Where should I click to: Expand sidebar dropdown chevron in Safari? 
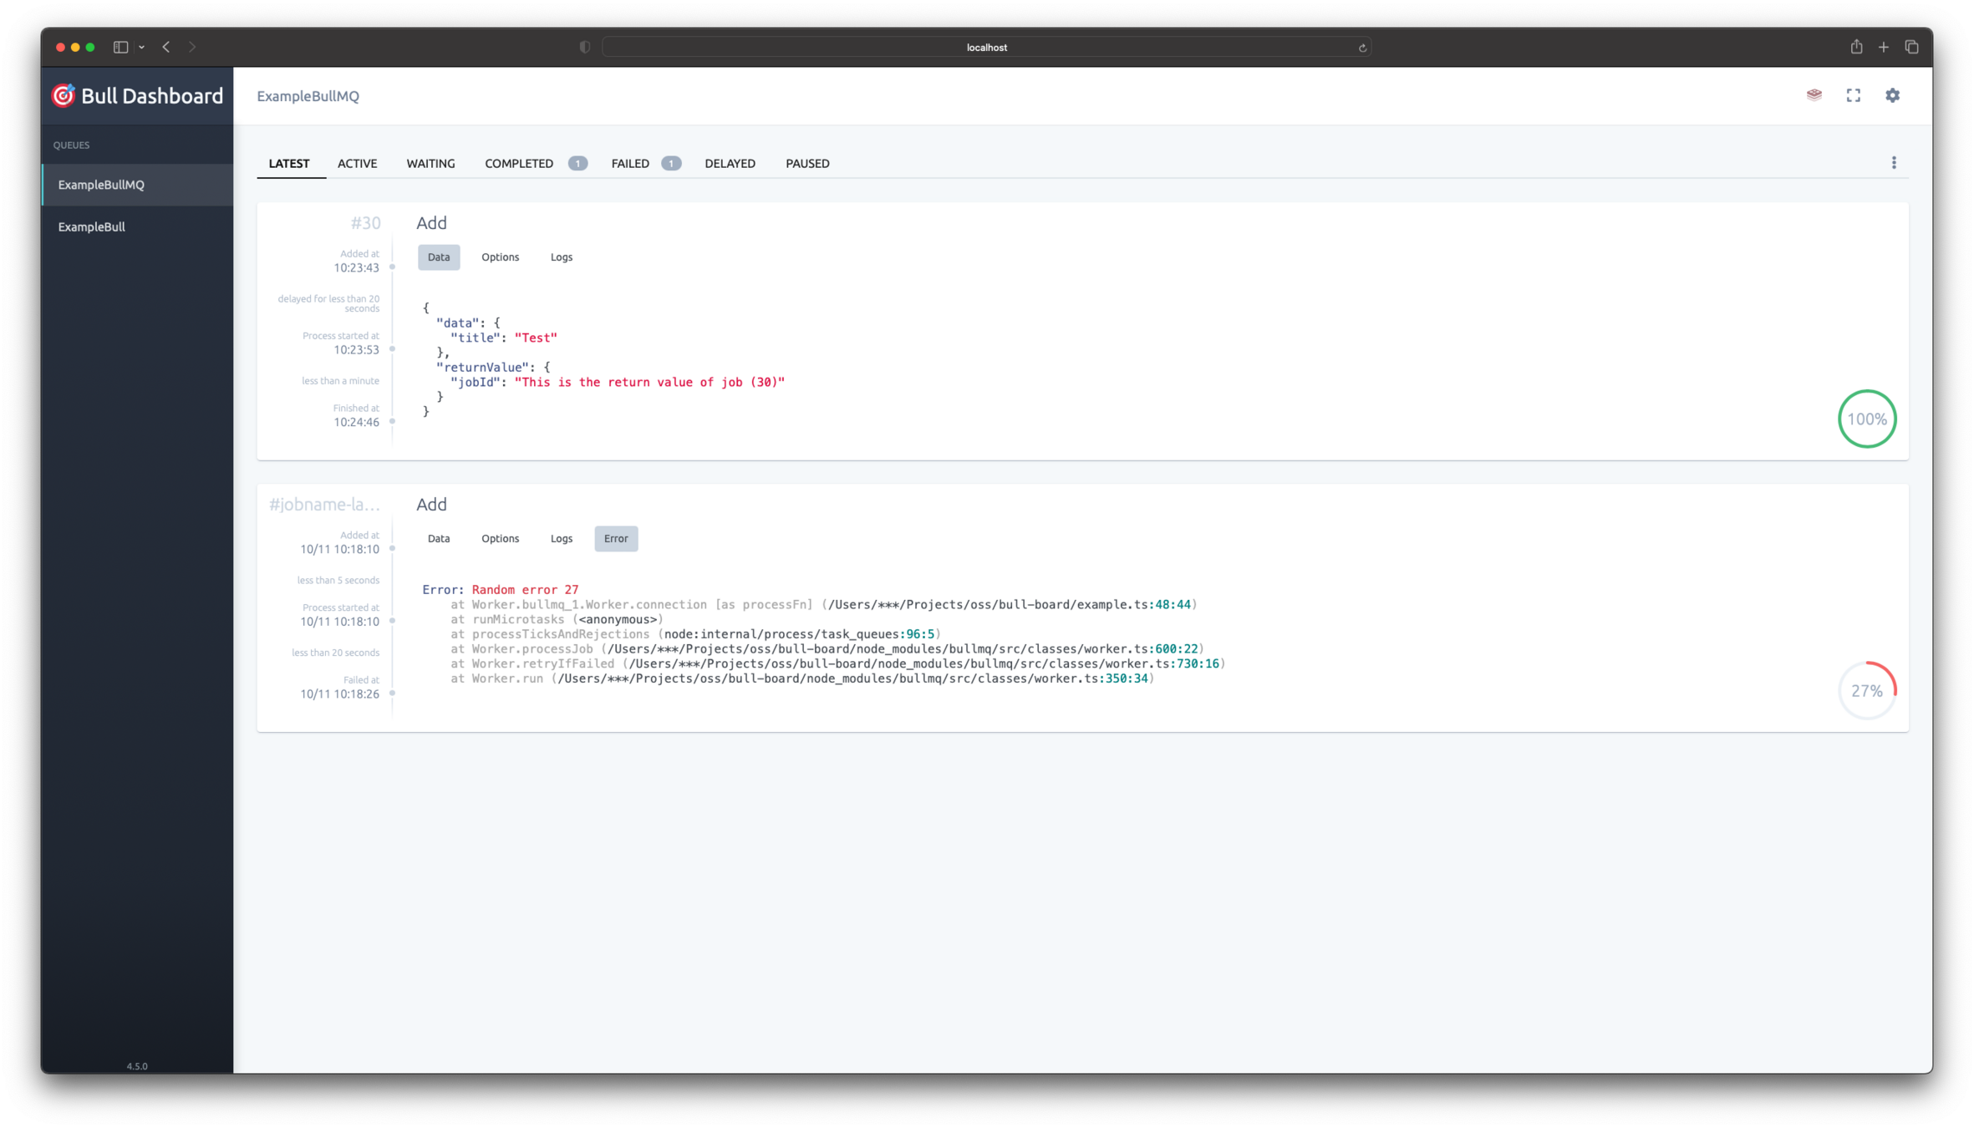(142, 47)
